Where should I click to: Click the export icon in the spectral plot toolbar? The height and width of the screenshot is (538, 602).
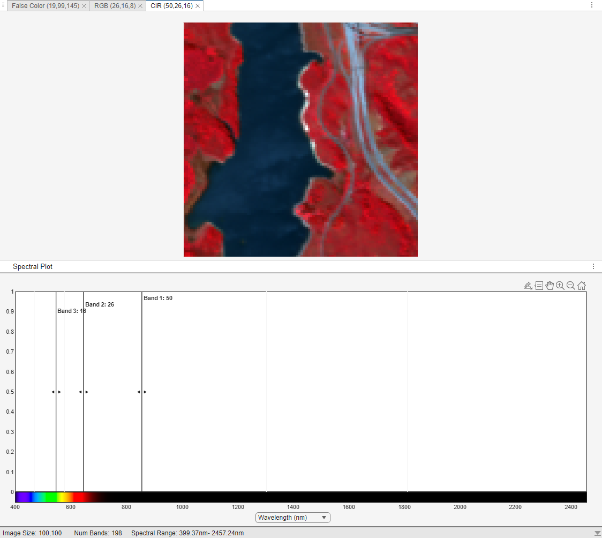click(x=528, y=285)
